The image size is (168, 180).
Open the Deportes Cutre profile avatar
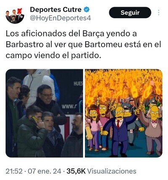15,16
